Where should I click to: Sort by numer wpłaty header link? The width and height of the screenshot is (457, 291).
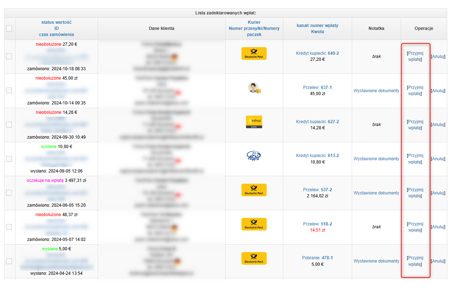coord(324,26)
